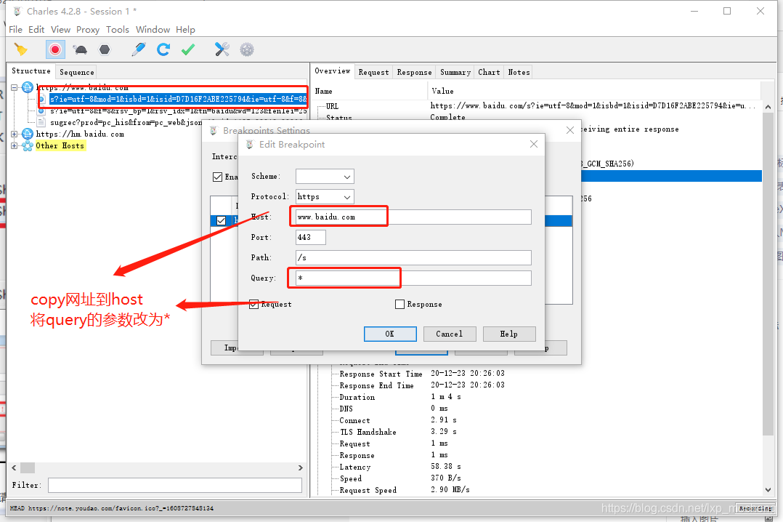The image size is (783, 522).
Task: Switch to the Chart tab
Action: point(489,72)
